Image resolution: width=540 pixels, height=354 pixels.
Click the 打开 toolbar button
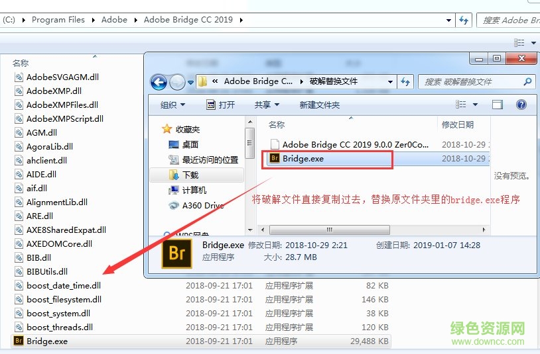(220, 105)
